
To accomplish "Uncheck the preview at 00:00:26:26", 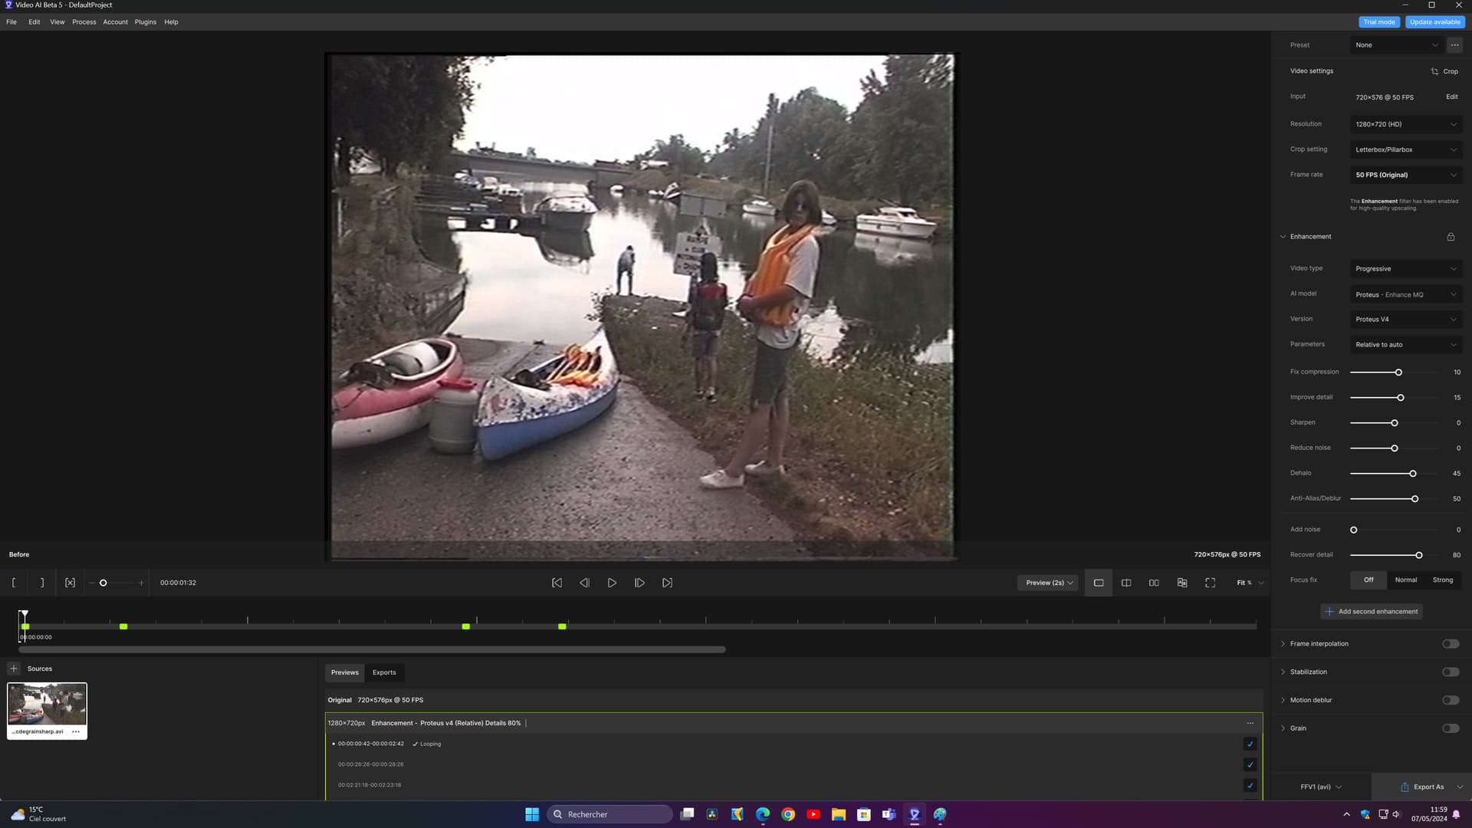I will click(x=1250, y=764).
